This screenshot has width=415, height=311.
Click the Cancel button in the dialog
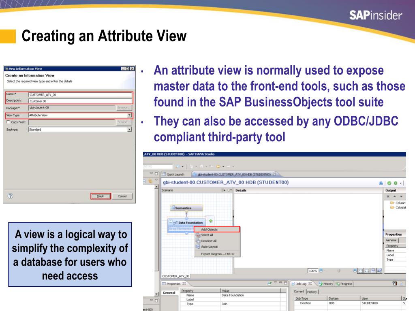coord(122,196)
